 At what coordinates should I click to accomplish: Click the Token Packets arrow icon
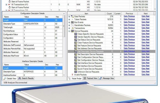[x=73, y=19]
